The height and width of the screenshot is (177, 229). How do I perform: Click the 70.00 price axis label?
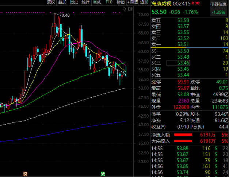pos(144,15)
